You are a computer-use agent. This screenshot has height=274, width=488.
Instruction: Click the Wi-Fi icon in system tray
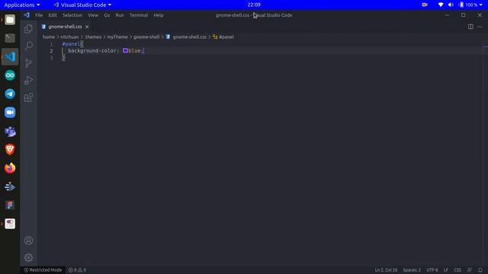pos(441,5)
